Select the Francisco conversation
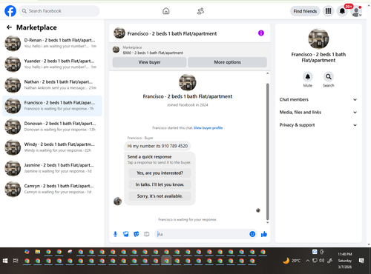This screenshot has width=371, height=274. pyautogui.click(x=52, y=106)
